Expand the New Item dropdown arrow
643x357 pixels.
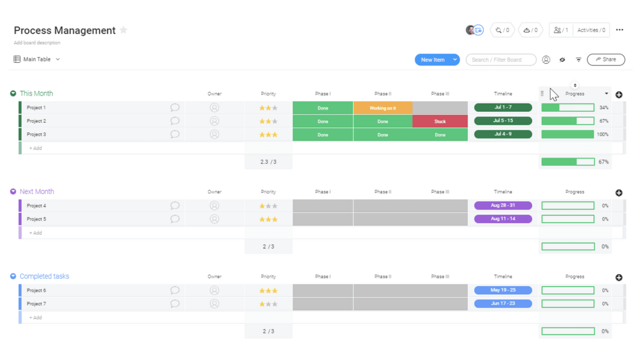pos(455,59)
